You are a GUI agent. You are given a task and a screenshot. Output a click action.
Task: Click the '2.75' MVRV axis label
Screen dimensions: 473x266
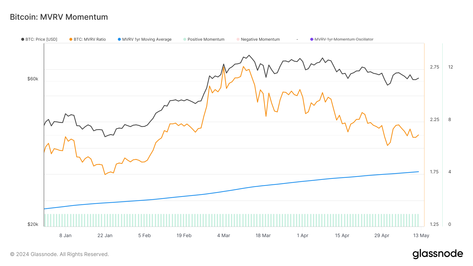(x=434, y=67)
